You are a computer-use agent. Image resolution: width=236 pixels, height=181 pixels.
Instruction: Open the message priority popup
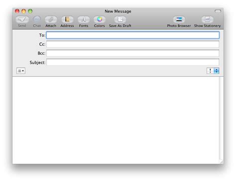213,71
